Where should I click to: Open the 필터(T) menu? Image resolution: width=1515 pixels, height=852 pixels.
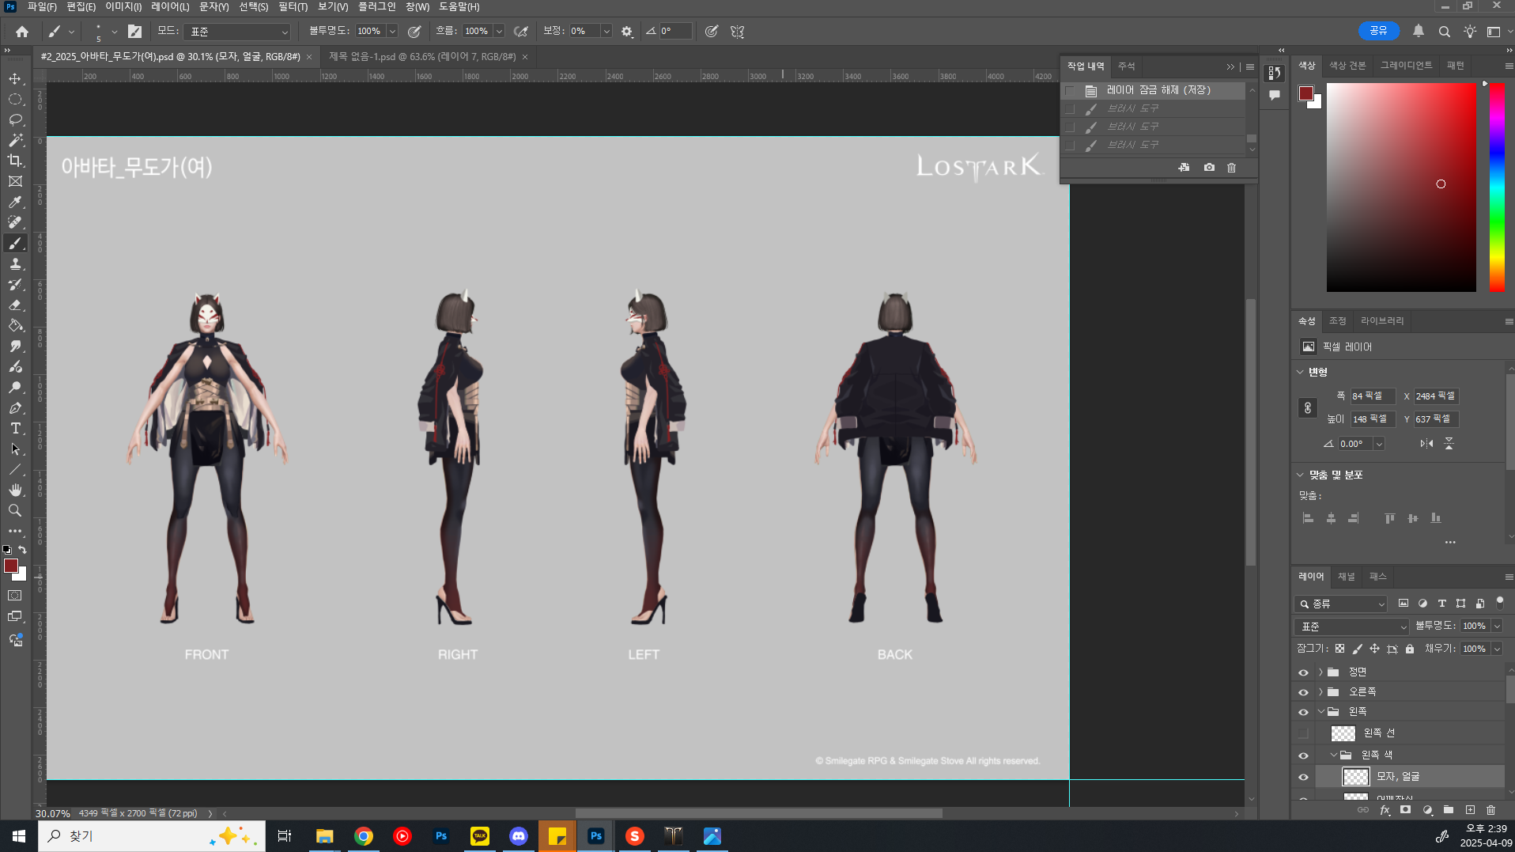click(x=293, y=6)
